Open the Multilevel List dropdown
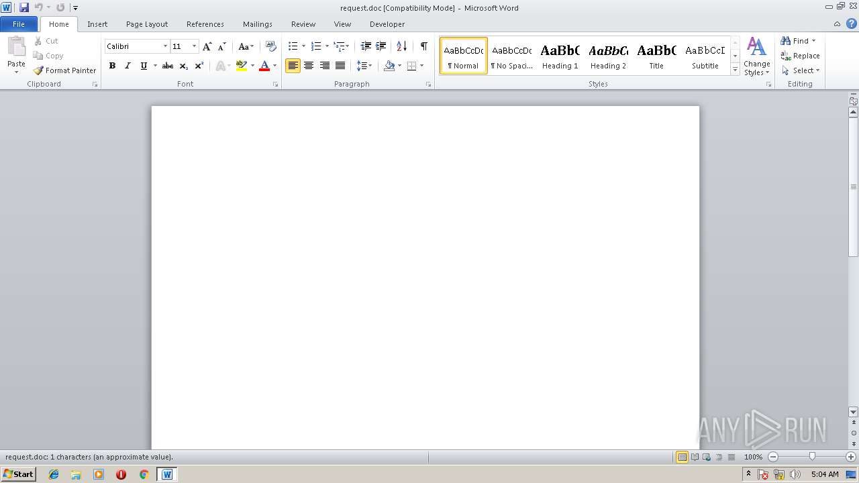Image resolution: width=859 pixels, height=483 pixels. (342, 46)
